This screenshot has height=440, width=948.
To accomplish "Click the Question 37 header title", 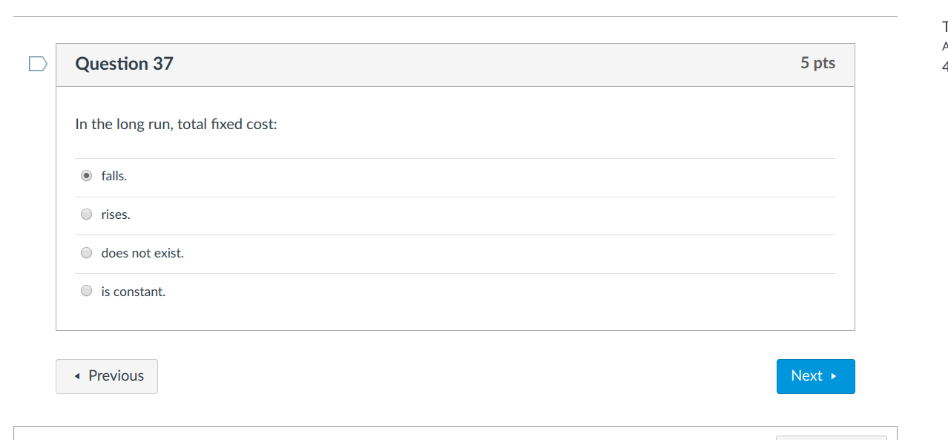I will click(124, 64).
